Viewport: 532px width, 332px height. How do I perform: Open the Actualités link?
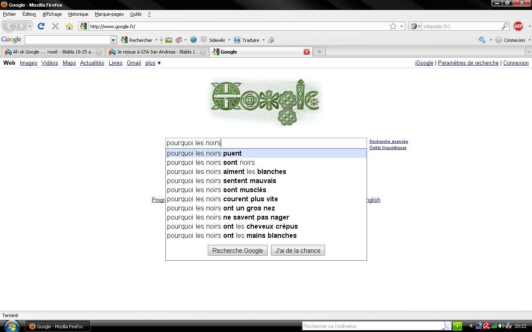tap(92, 63)
